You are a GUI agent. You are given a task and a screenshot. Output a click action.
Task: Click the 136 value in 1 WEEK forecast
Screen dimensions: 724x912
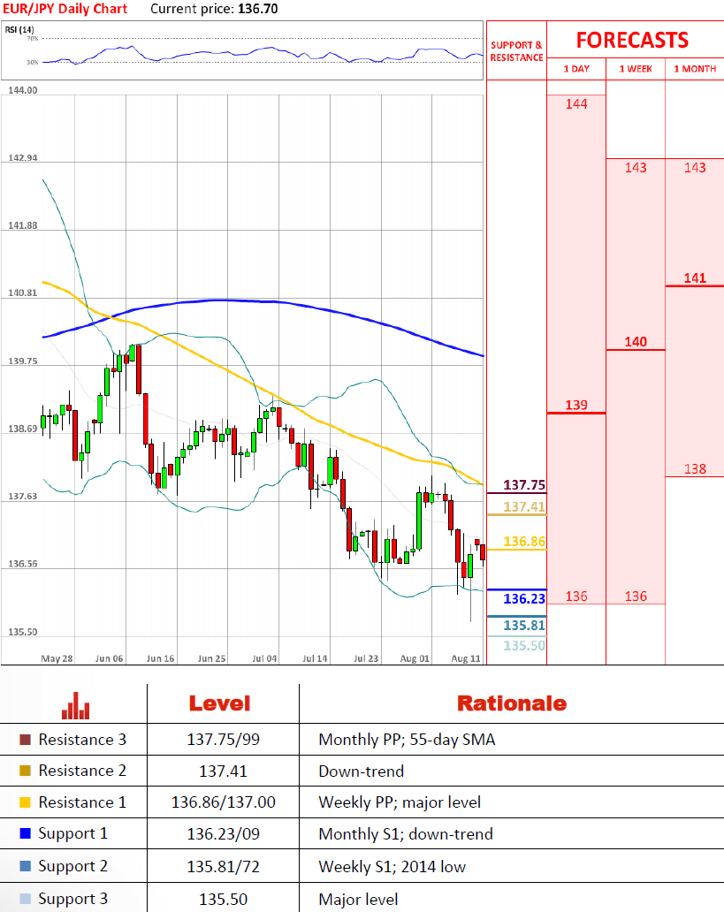point(636,597)
